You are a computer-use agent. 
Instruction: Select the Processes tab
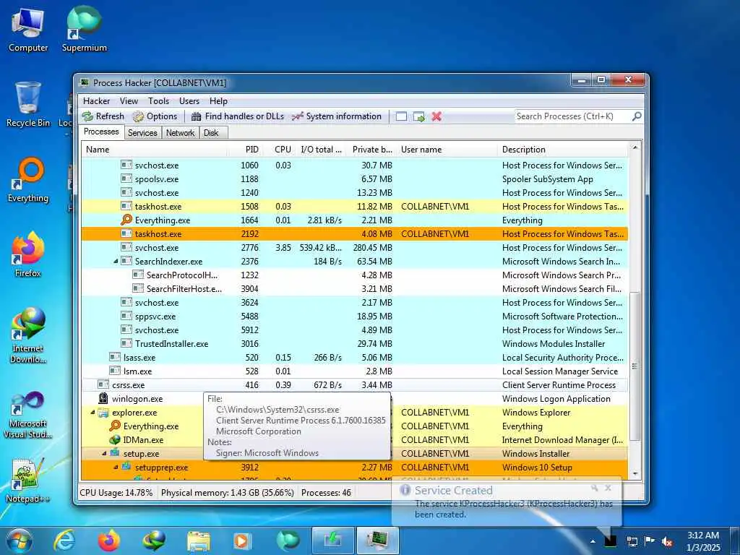tap(101, 132)
